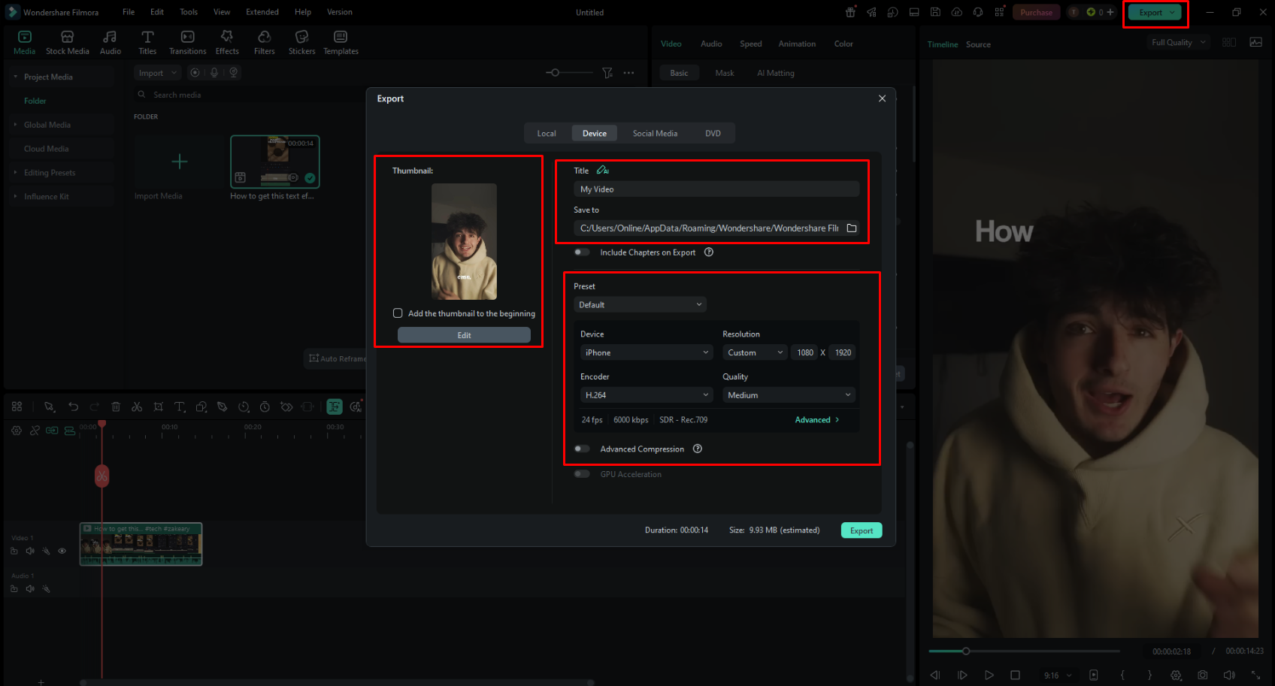Click help icon beside Advanced Compression

coord(697,449)
